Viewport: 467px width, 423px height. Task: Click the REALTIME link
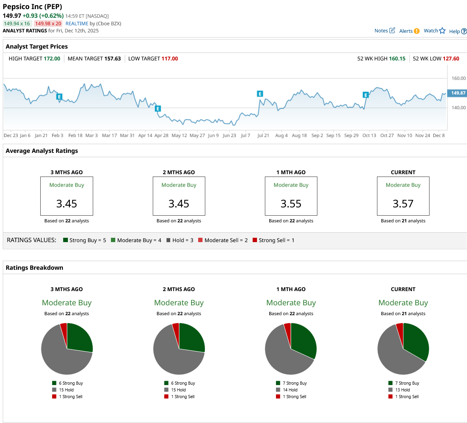pyautogui.click(x=77, y=24)
